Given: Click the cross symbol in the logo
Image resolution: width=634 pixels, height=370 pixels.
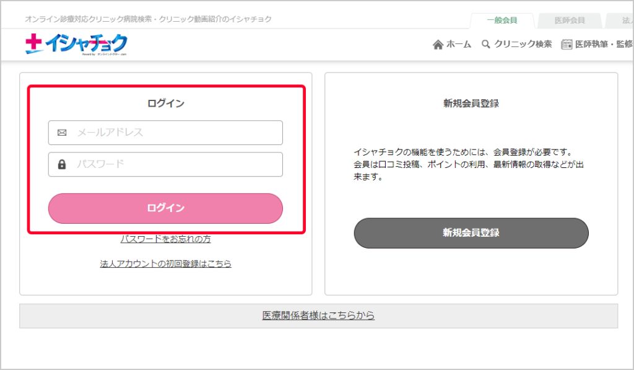Looking at the screenshot, I should (x=33, y=44).
